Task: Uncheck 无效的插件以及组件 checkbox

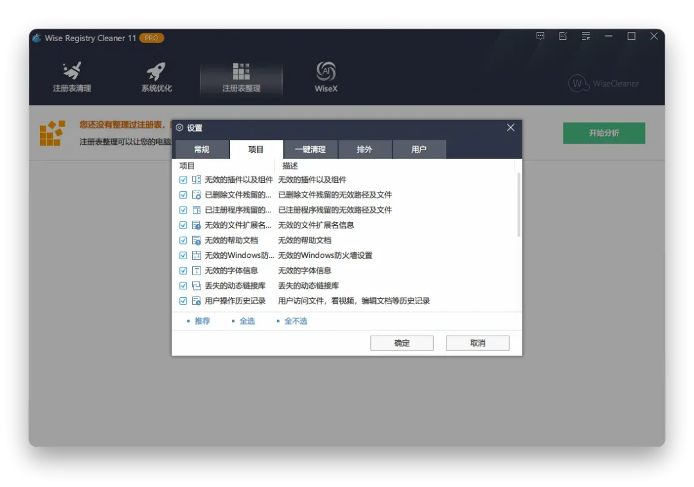Action: pos(183,180)
